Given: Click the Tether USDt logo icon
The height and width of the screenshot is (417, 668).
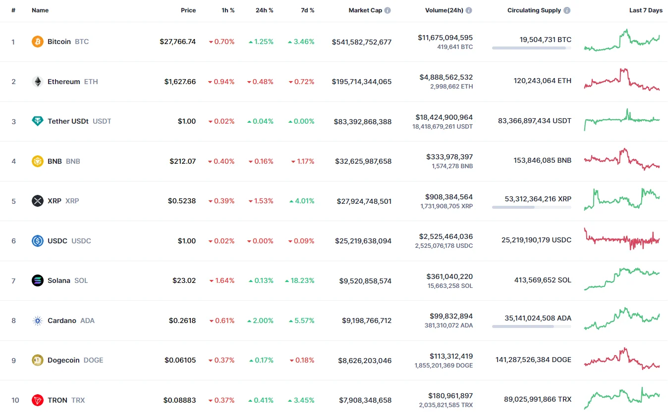Looking at the screenshot, I should 38,121.
